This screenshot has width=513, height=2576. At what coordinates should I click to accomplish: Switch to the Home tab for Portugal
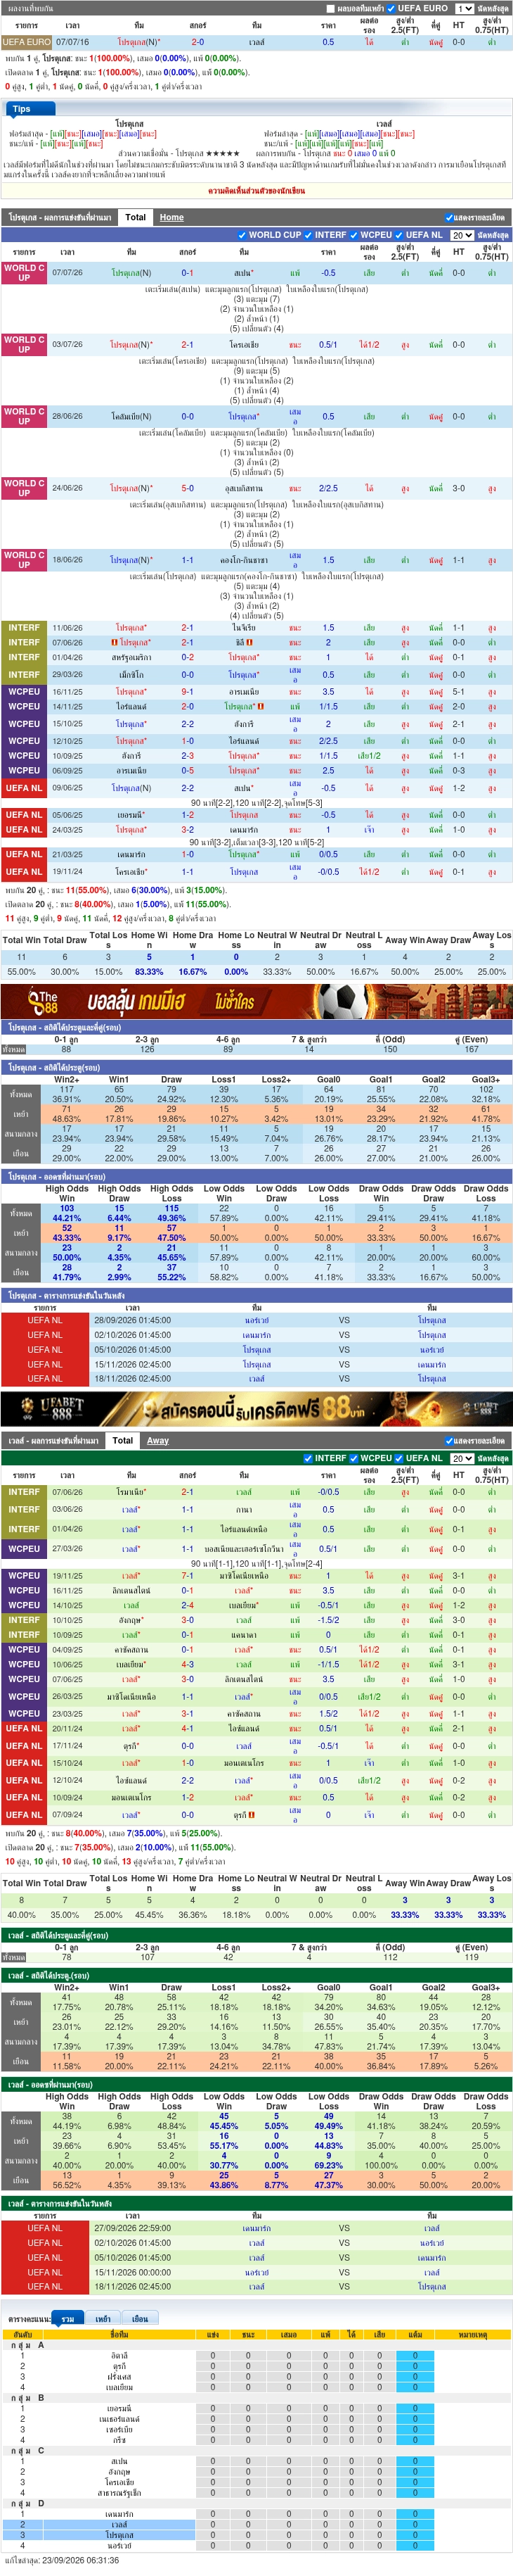click(171, 217)
